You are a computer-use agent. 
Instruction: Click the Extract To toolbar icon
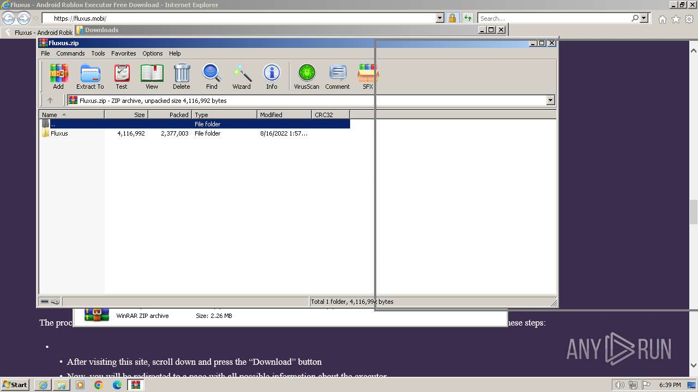(90, 76)
